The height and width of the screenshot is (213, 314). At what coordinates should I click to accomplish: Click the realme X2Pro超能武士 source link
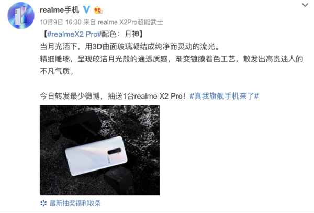[130, 22]
